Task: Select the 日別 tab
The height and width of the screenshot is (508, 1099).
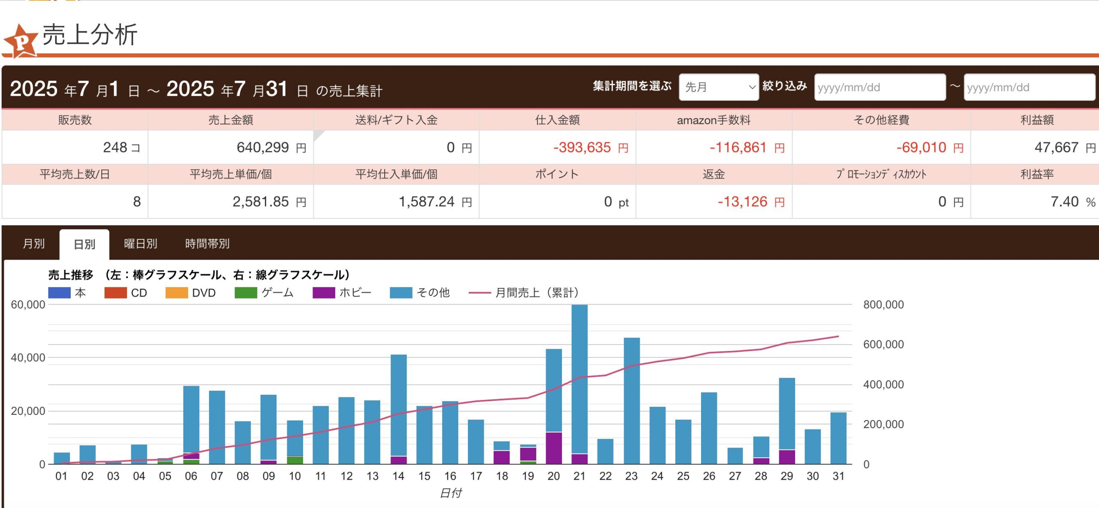Action: [84, 244]
